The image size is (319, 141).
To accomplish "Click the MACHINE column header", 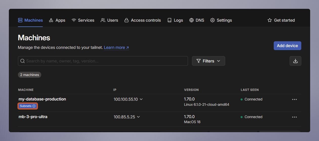I will [26, 90].
